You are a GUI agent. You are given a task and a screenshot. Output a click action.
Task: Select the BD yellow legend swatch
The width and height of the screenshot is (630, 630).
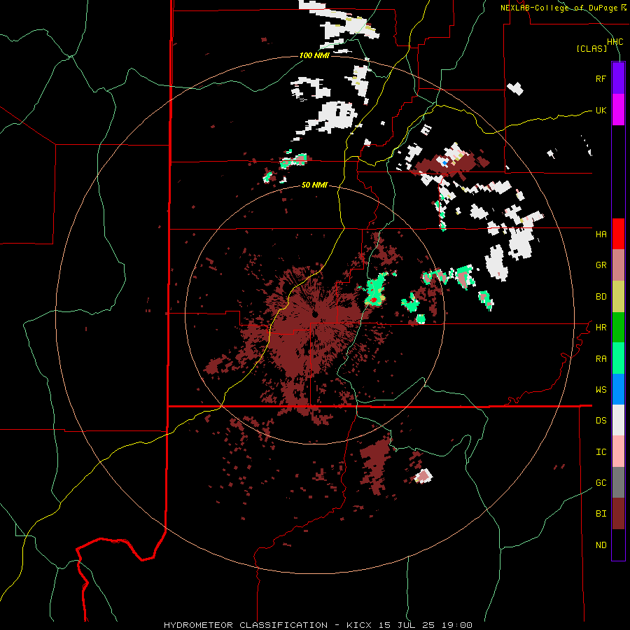tap(618, 297)
